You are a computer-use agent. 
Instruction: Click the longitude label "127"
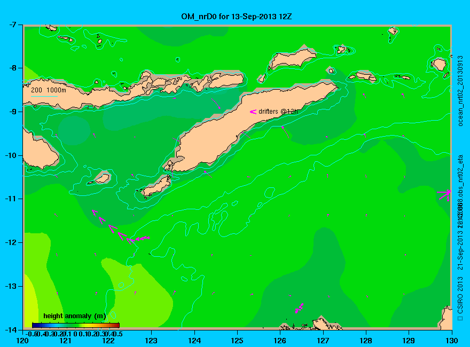coord(323,341)
